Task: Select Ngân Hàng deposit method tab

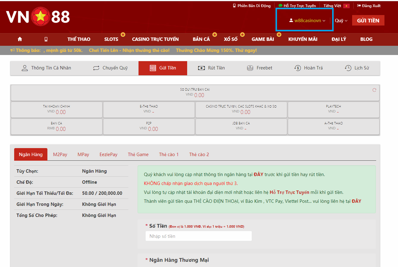Action: pyautogui.click(x=31, y=154)
